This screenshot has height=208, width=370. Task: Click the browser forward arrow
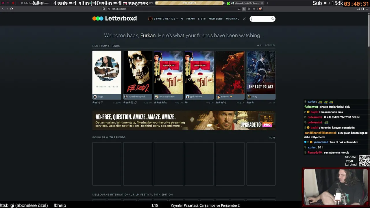[7, 9]
